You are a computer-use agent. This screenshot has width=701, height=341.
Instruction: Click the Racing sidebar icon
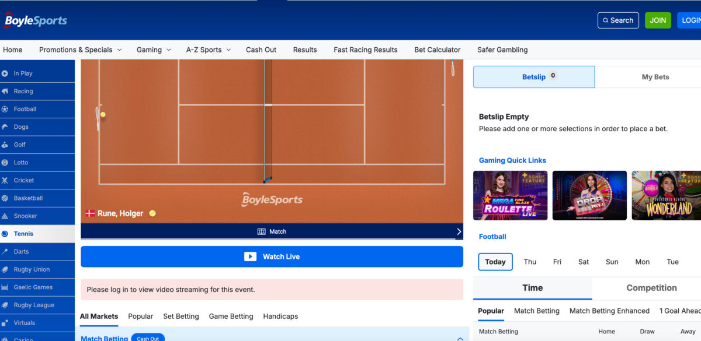click(5, 92)
